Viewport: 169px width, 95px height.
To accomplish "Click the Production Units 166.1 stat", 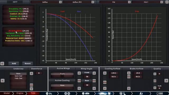I will [18, 41].
